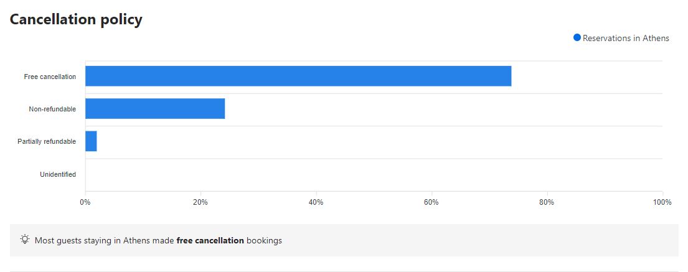This screenshot has height=272, width=688.
Task: Select the Partially refundable axis label
Action: point(47,142)
